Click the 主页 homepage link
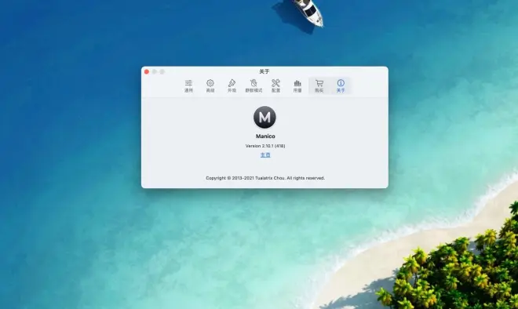The image size is (518, 309). (x=265, y=154)
